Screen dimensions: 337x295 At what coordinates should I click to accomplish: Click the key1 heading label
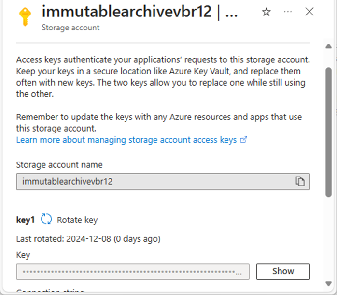tap(26, 220)
